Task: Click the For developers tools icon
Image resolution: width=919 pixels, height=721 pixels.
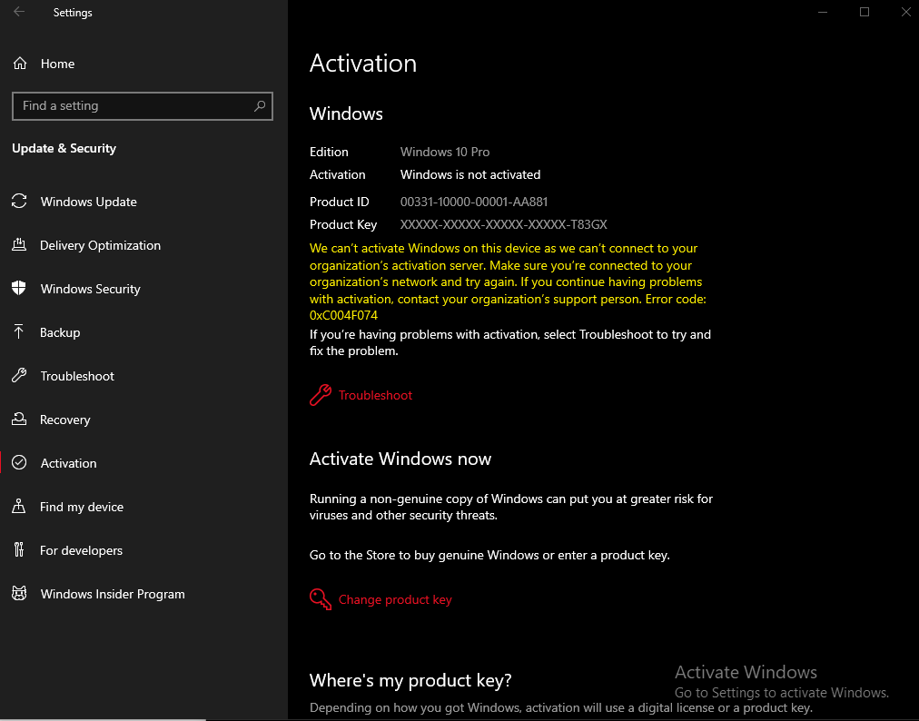Action: (x=19, y=550)
